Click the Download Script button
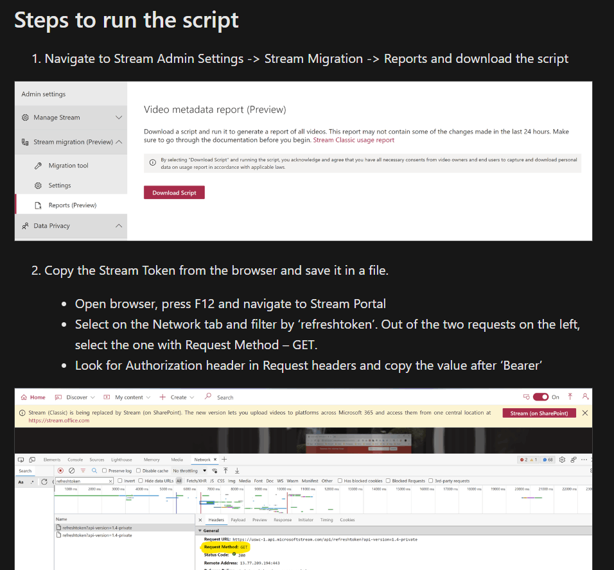 [x=173, y=192]
